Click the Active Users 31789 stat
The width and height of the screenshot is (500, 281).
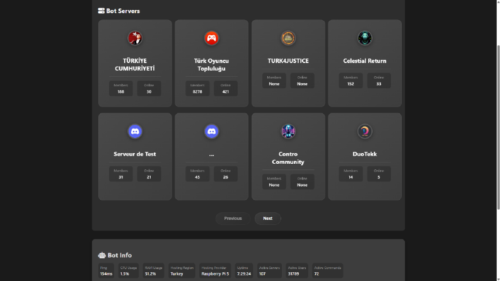pos(297,271)
